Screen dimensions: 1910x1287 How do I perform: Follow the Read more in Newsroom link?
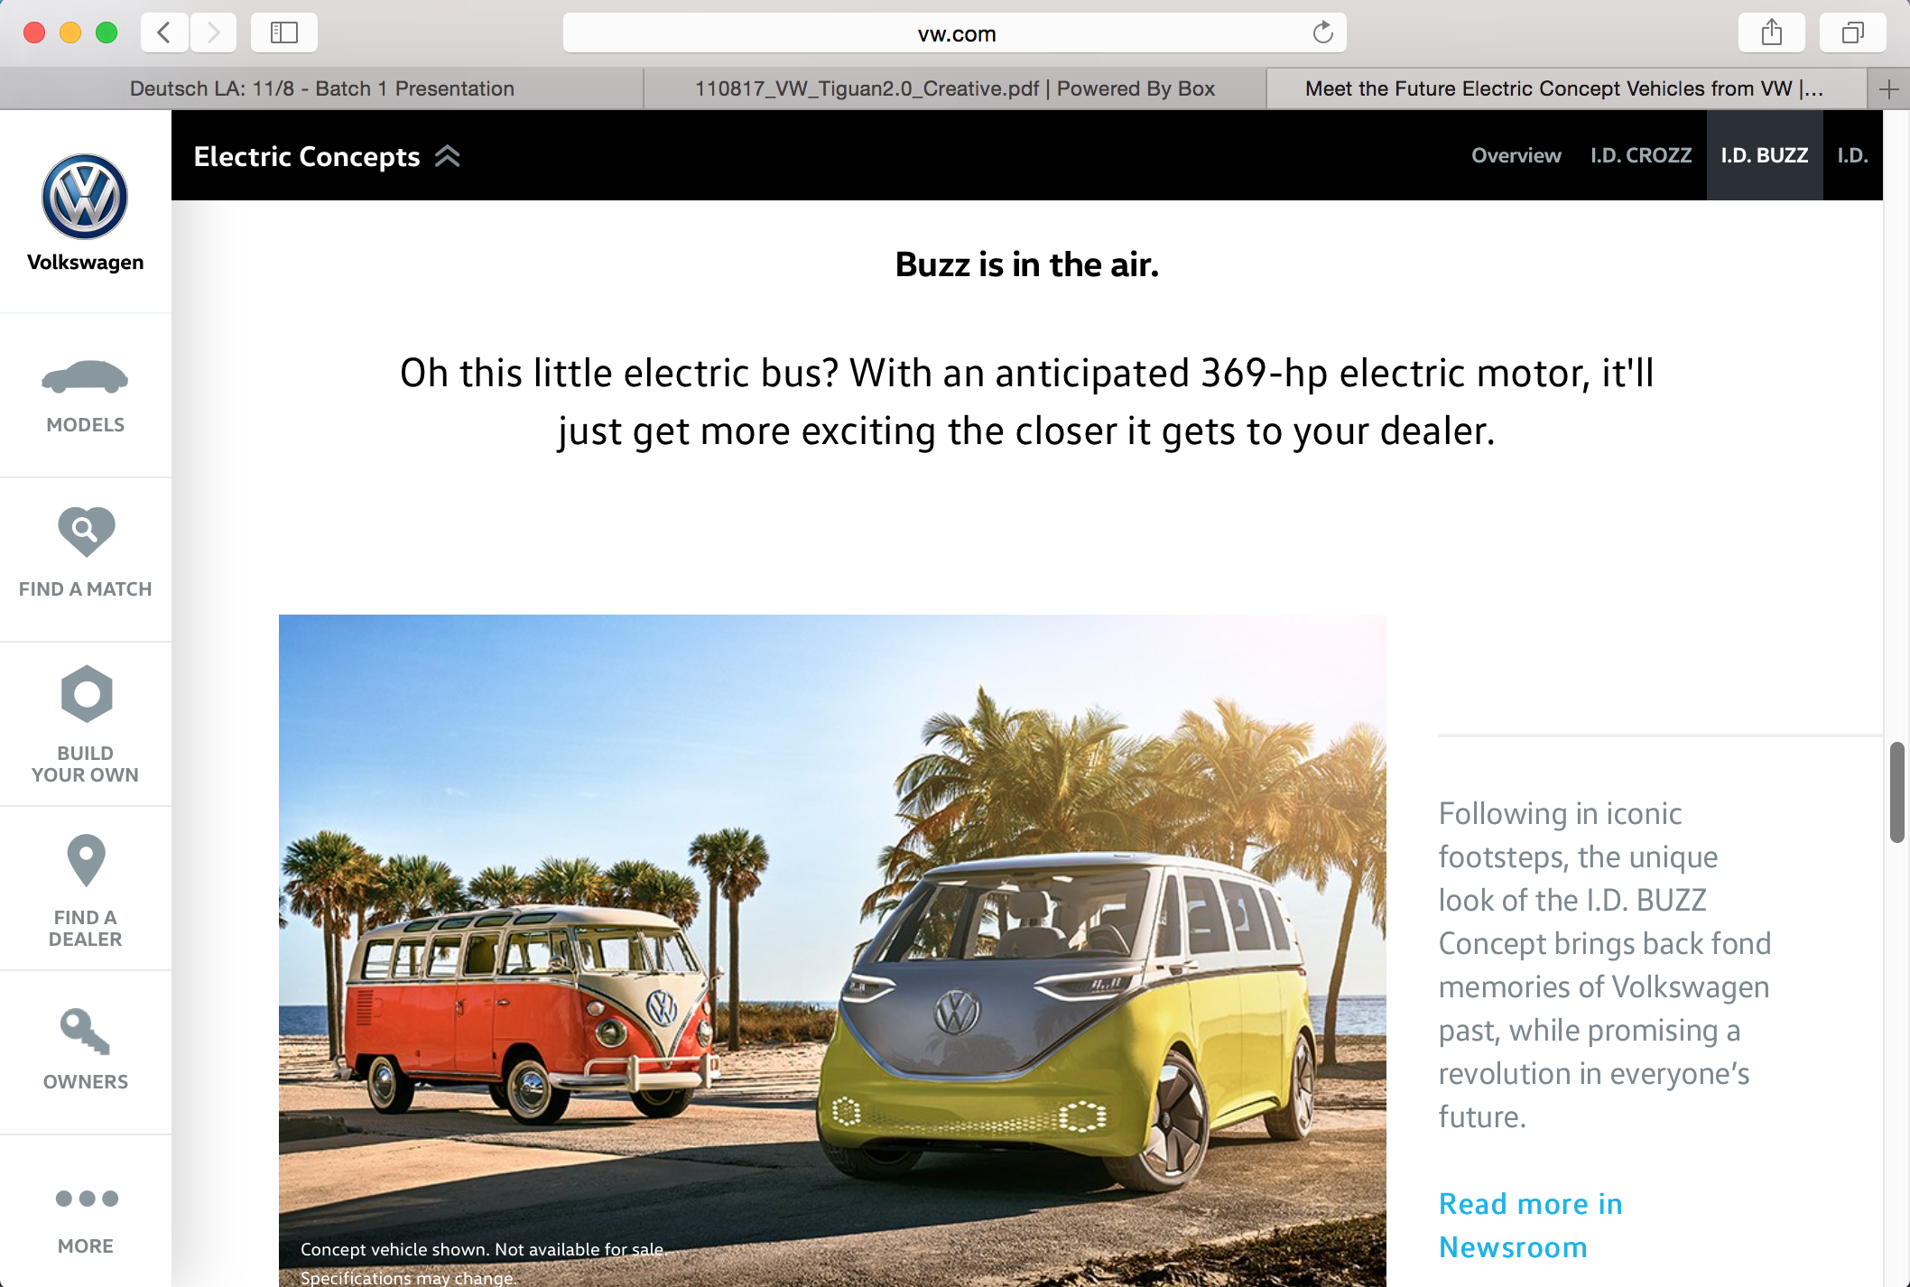(x=1530, y=1225)
